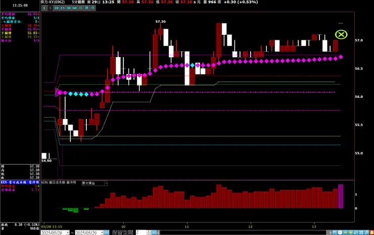
Task: Click GO button next to the date range
Action: [106, 232]
